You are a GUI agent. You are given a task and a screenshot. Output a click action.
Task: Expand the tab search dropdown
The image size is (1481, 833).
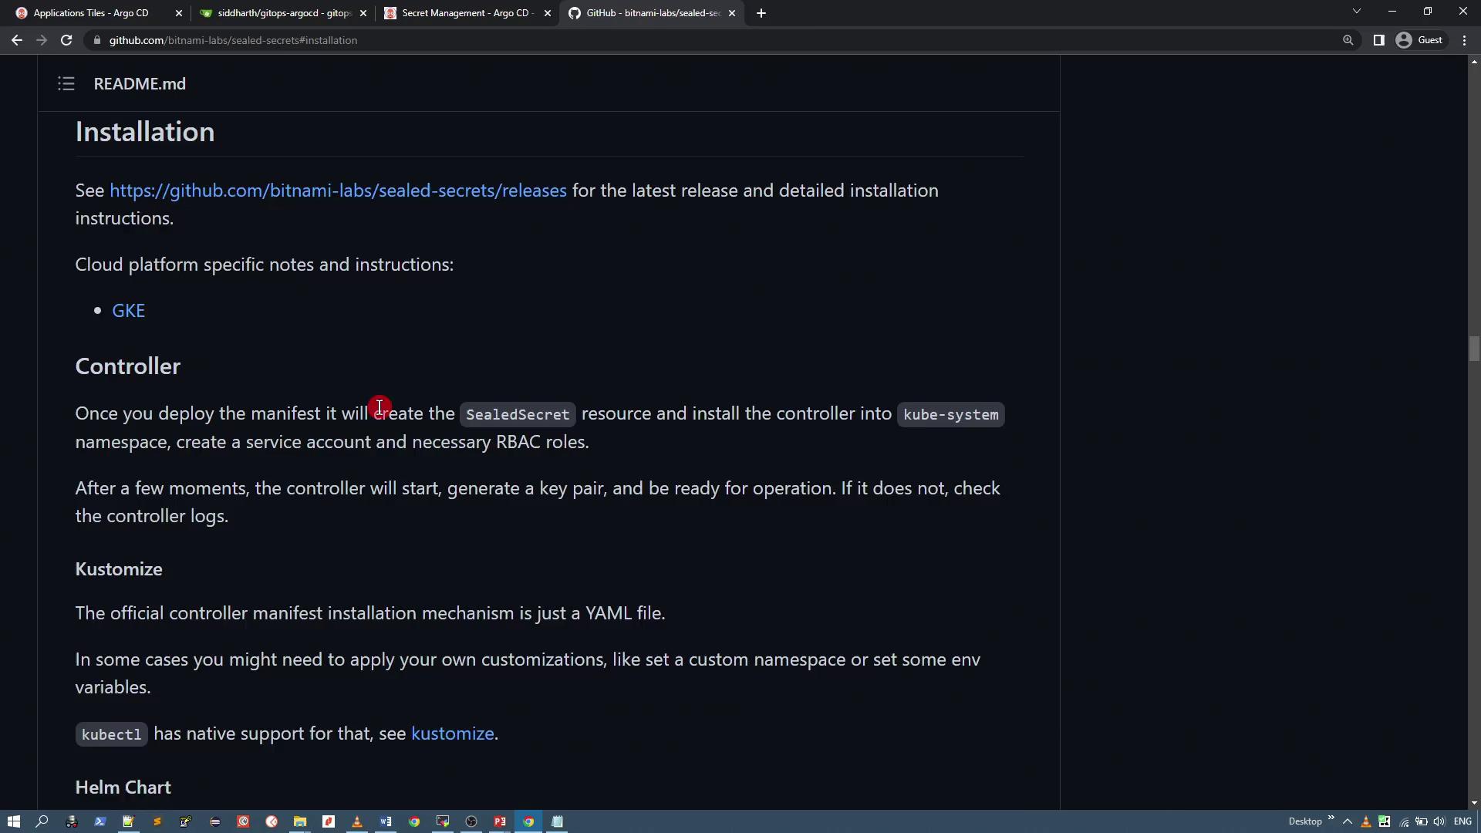(1356, 12)
